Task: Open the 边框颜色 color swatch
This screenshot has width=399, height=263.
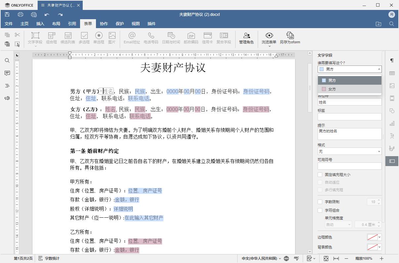Action: tap(374, 237)
